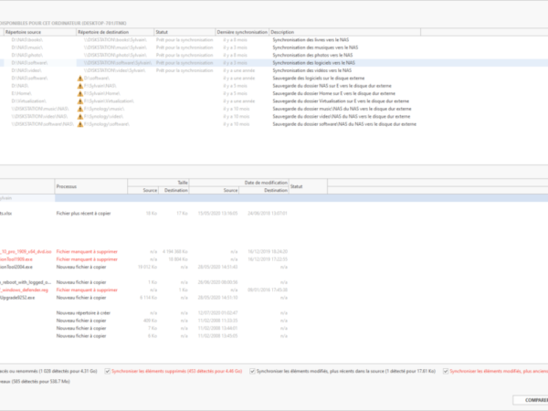Image resolution: width=548 pixels, height=411 pixels.
Task: Select the 'Fichier plus récent à copier' row
Action: (x=81, y=213)
